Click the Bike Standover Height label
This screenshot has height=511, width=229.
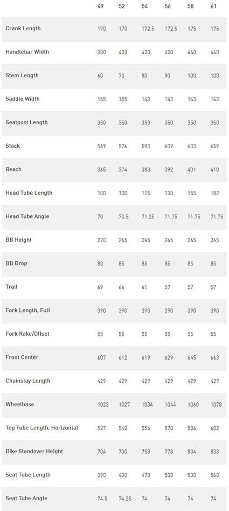click(x=34, y=452)
